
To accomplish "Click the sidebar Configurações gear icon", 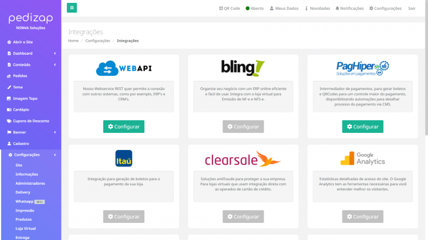I will (x=10, y=155).
